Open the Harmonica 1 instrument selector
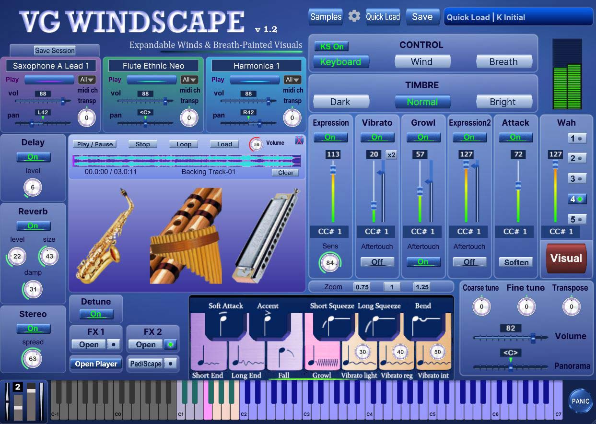 [x=257, y=66]
